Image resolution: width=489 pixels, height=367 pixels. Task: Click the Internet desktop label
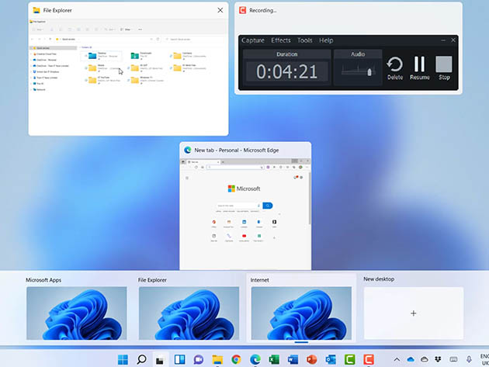[x=259, y=280]
